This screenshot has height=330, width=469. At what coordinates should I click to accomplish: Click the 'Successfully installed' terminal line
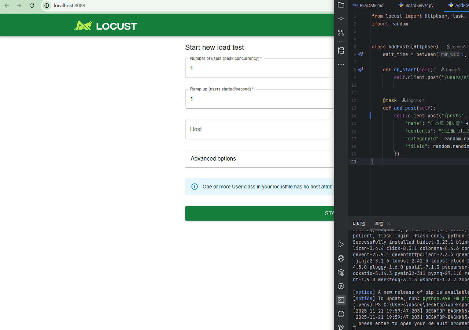click(411, 242)
